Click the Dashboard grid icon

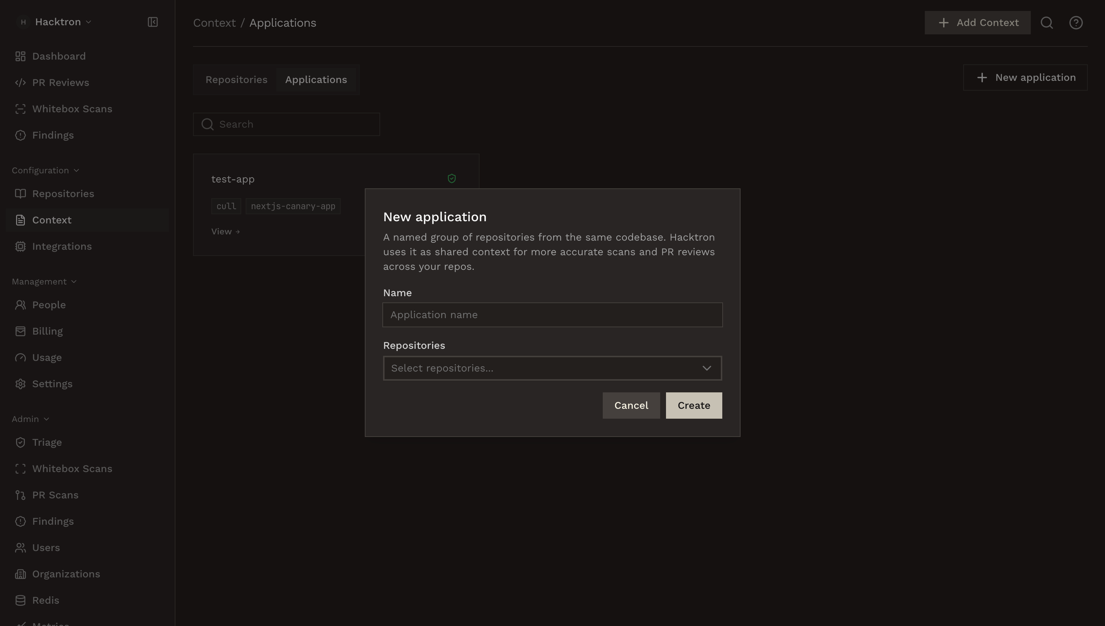coord(20,56)
